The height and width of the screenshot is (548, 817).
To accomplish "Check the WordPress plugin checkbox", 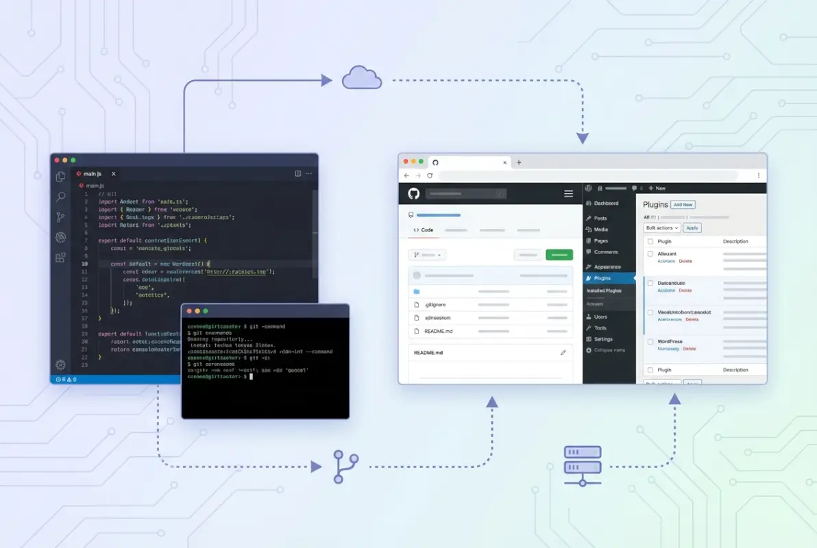I will click(x=650, y=341).
